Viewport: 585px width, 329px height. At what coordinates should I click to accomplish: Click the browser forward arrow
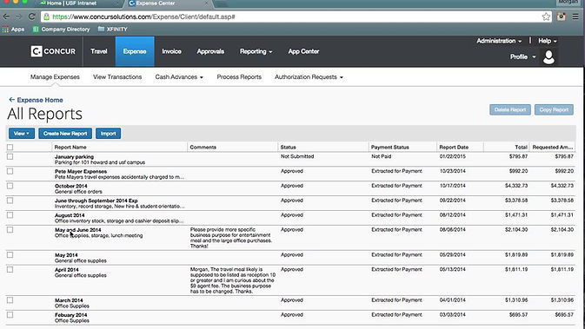18,16
